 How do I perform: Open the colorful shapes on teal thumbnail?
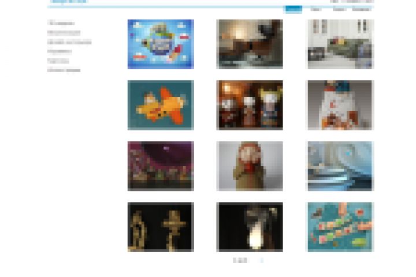click(341, 227)
